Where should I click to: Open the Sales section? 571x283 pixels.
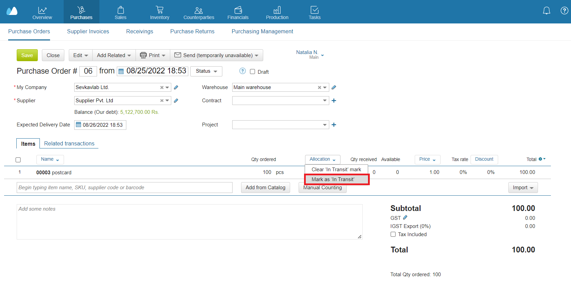tap(121, 12)
